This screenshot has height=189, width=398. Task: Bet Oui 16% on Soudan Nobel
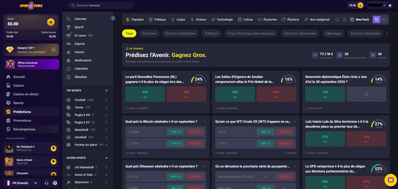click(235, 94)
